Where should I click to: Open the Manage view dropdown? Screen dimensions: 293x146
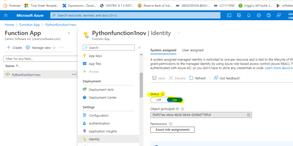tap(41, 48)
